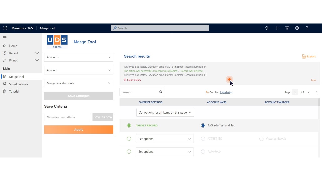Click the page number box
The image size is (322, 181).
(295, 92)
